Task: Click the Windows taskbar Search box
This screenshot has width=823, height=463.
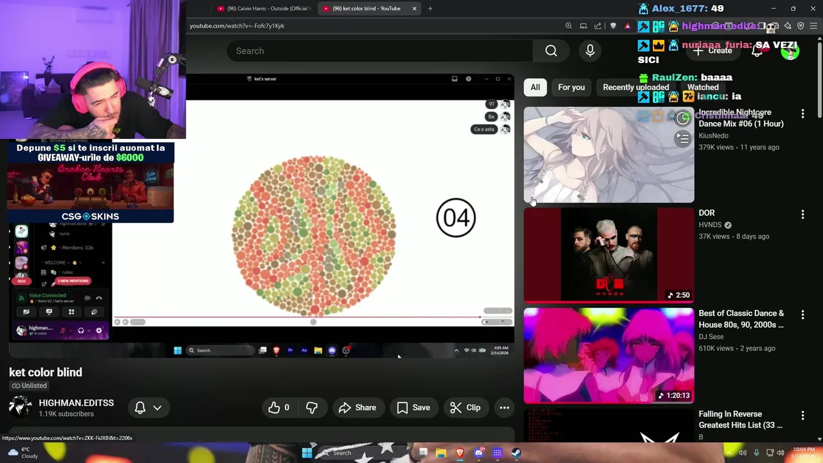Action: (x=363, y=453)
